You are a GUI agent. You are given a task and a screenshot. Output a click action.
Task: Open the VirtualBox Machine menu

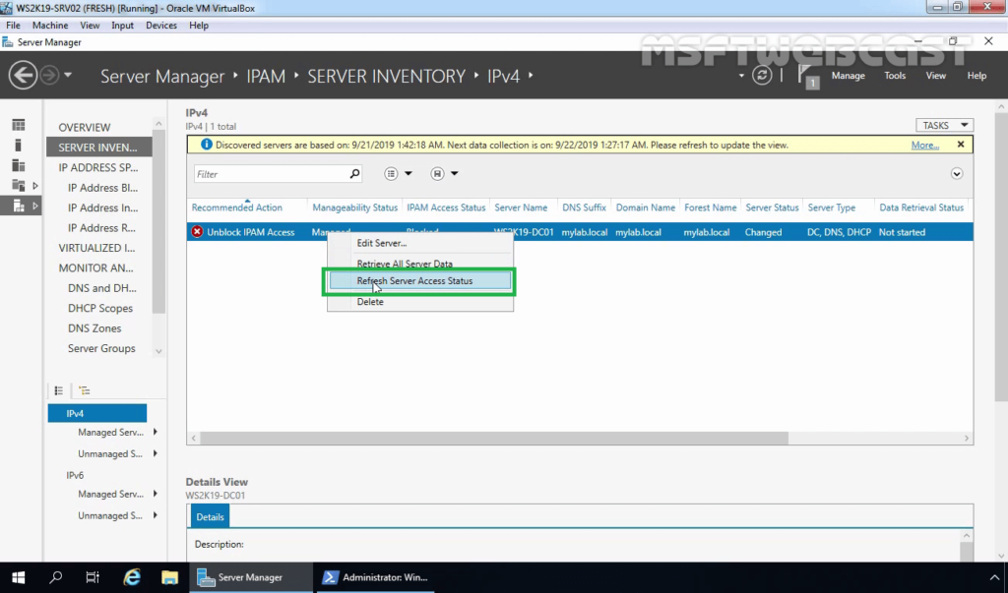pyautogui.click(x=50, y=25)
